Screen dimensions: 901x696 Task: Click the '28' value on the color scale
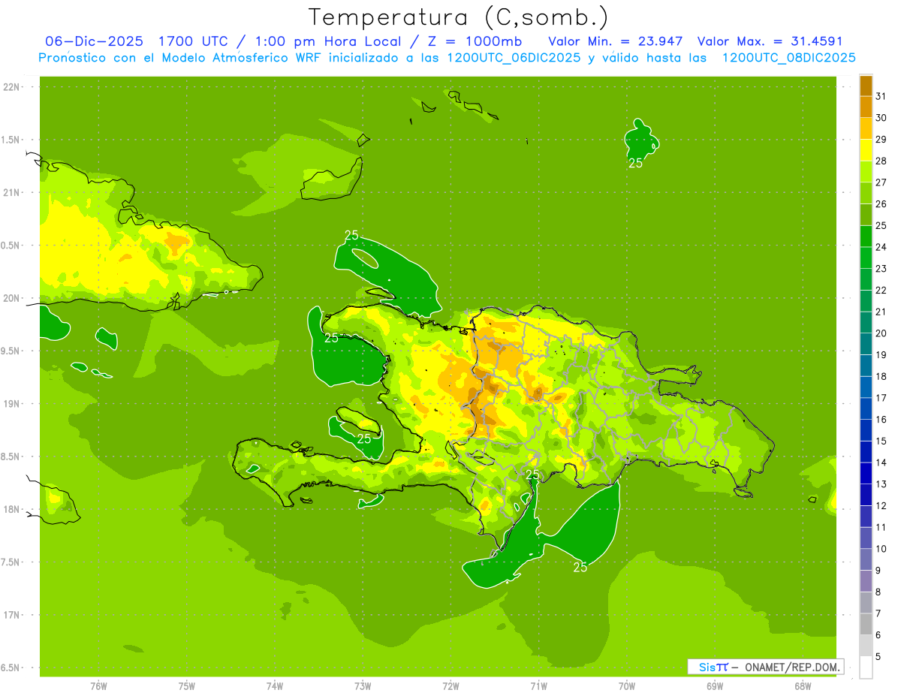(x=881, y=161)
